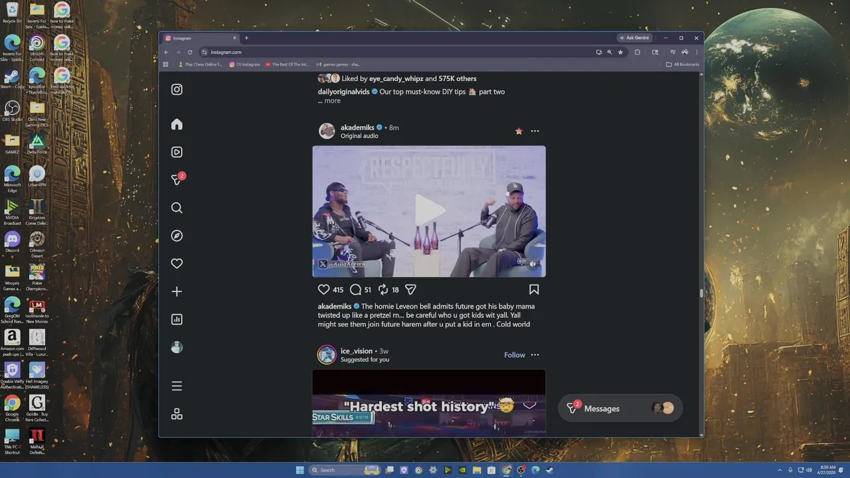The image size is (850, 478).
Task: Open profile avatar in sidebar
Action: 177,347
